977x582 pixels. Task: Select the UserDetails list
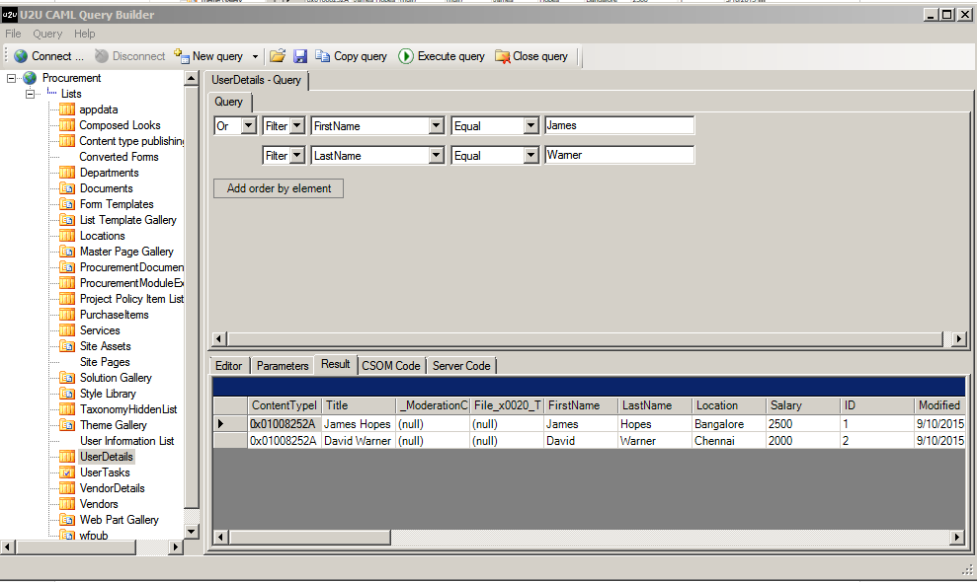107,457
